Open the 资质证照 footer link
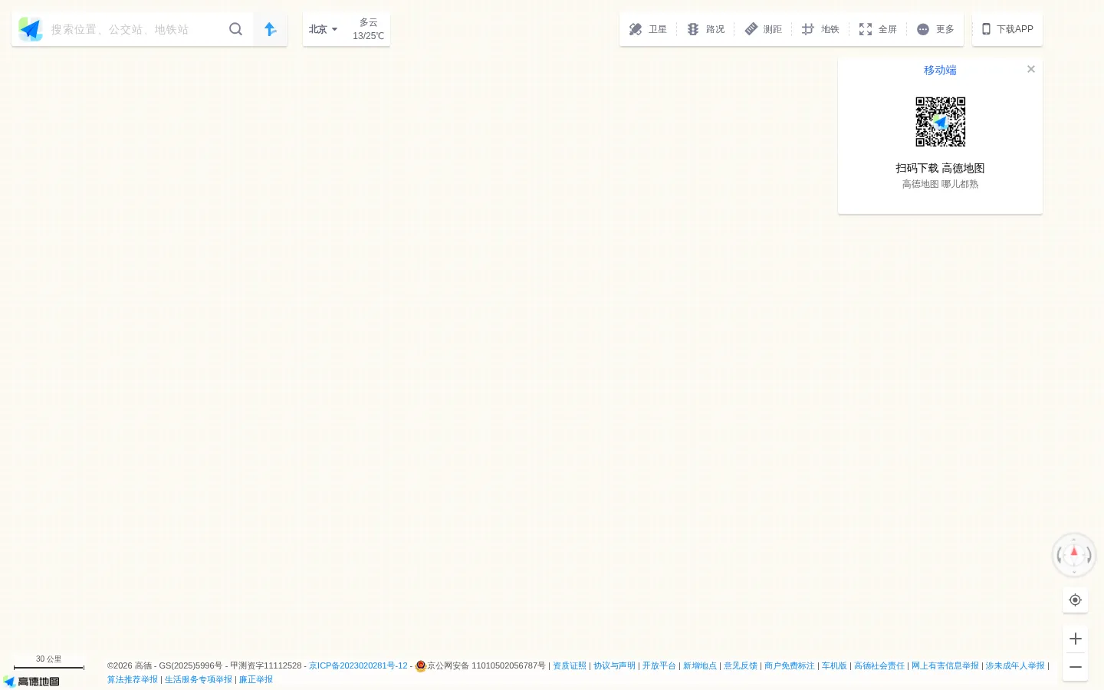This screenshot has height=690, width=1104. point(570,665)
